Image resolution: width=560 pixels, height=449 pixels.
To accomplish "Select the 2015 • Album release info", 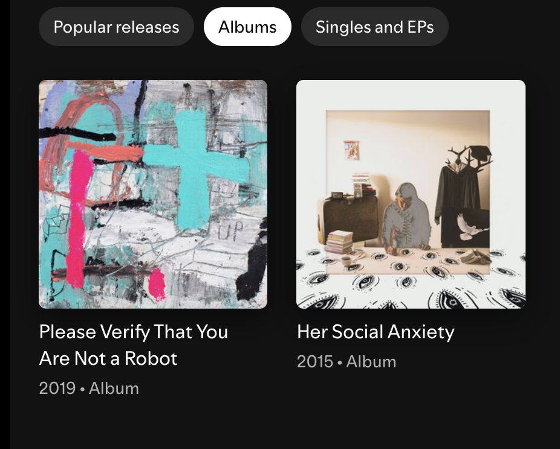I will (x=347, y=362).
